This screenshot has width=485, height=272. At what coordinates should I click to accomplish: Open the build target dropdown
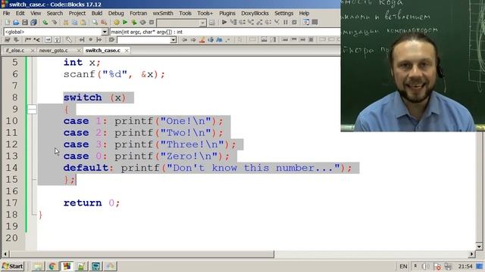(x=202, y=23)
